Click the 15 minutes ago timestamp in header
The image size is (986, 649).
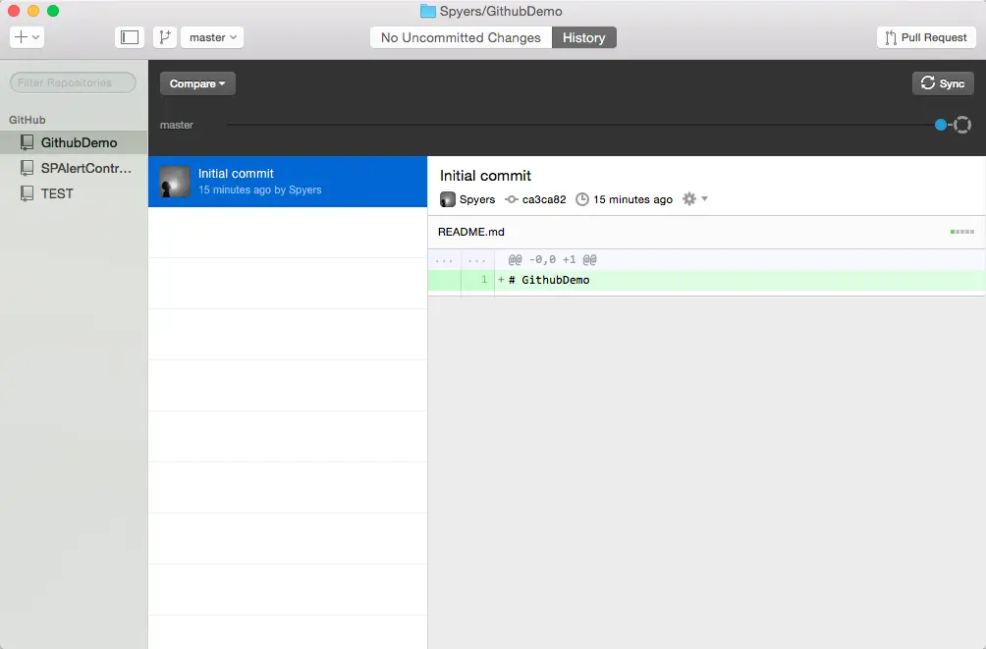(632, 199)
